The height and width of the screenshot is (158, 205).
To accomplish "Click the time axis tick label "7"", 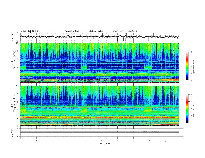I will 134,141.
